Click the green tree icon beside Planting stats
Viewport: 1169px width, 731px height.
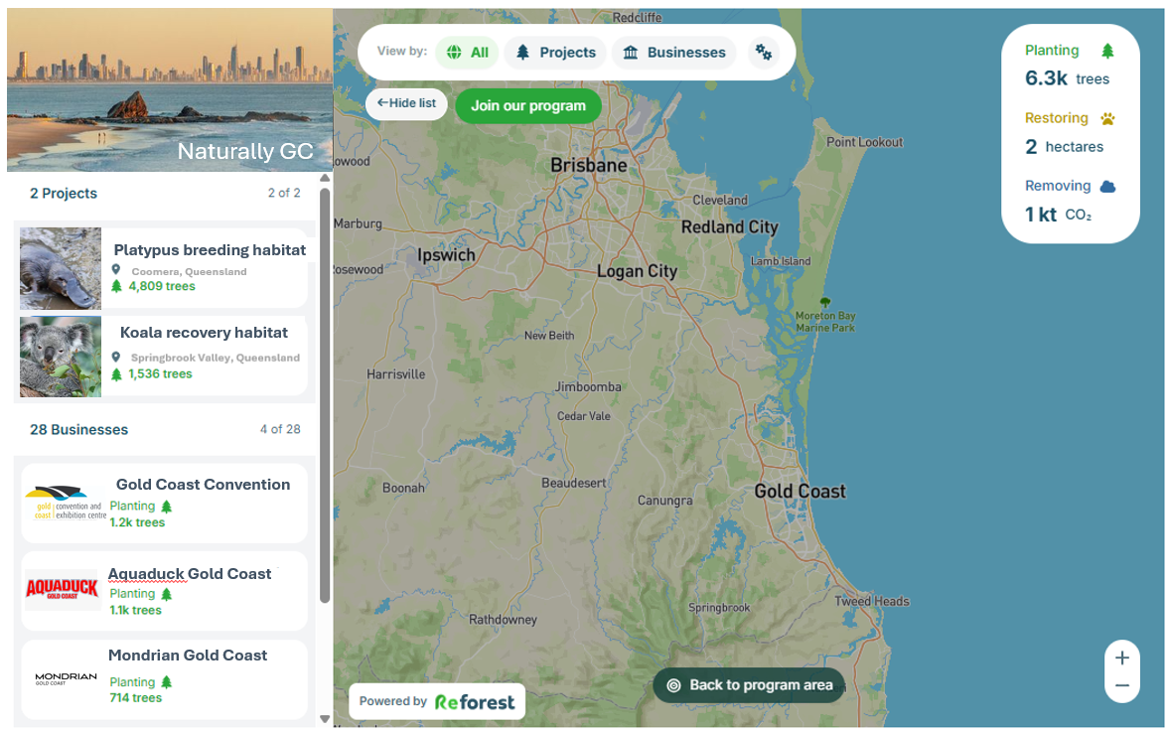coord(1107,51)
